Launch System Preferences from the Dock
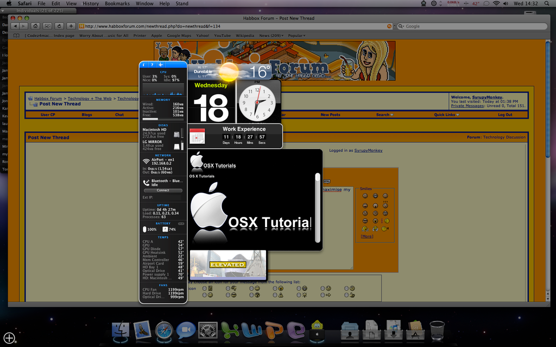The image size is (556, 347). click(x=207, y=330)
